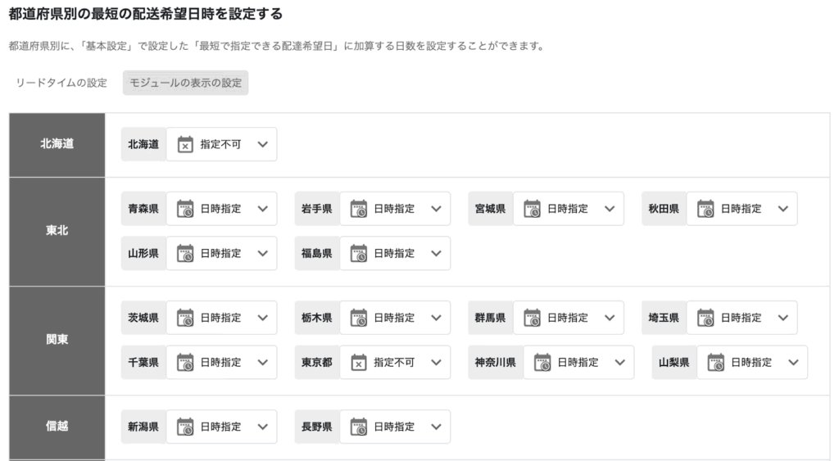The image size is (839, 461).
Task: Select the モジュールの表示の設定 tab
Action: click(185, 83)
